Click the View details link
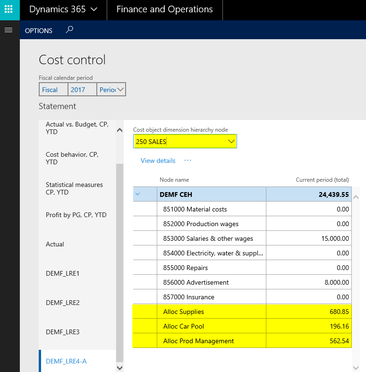Screen dimensions: 366x372 (x=158, y=161)
